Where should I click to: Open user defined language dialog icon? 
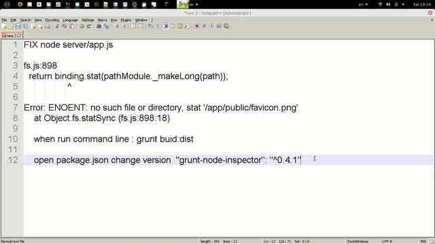[173, 26]
